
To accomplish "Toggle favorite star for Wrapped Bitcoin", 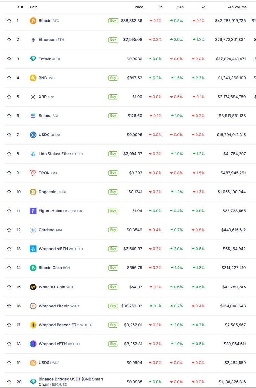I will (x=9, y=306).
